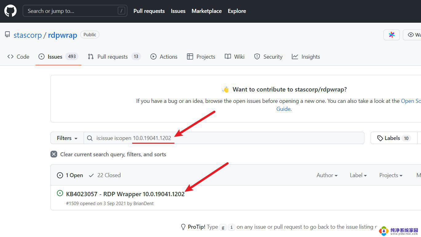Click the 493 issues counter

72,56
